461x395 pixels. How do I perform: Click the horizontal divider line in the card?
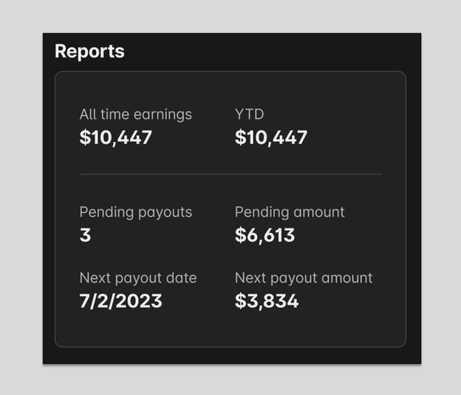[x=230, y=175]
